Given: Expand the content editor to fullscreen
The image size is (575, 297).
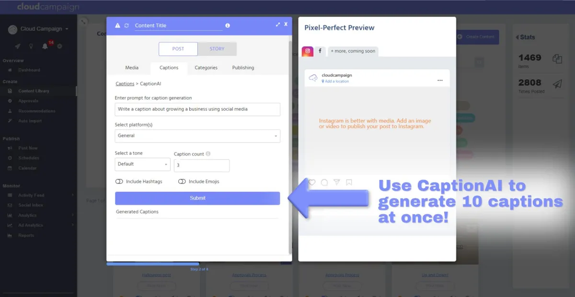Looking at the screenshot, I should coord(278,24).
